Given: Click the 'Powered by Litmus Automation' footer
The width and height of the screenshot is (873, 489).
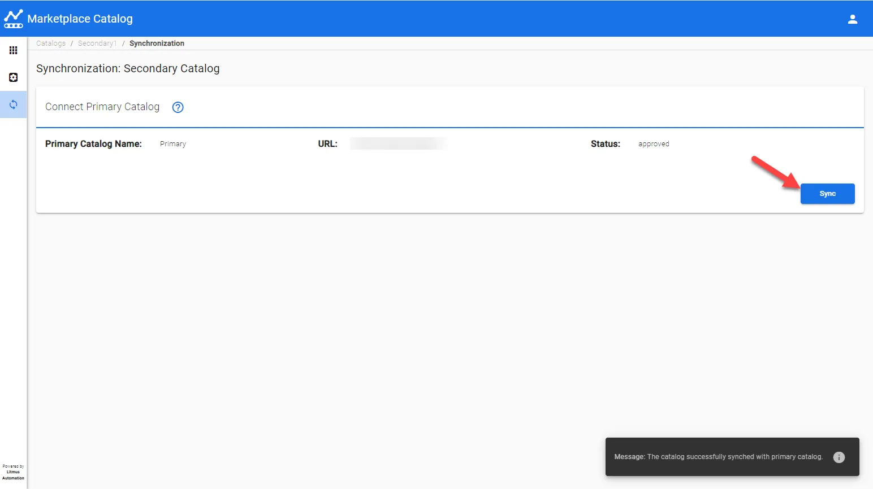Looking at the screenshot, I should [14, 472].
